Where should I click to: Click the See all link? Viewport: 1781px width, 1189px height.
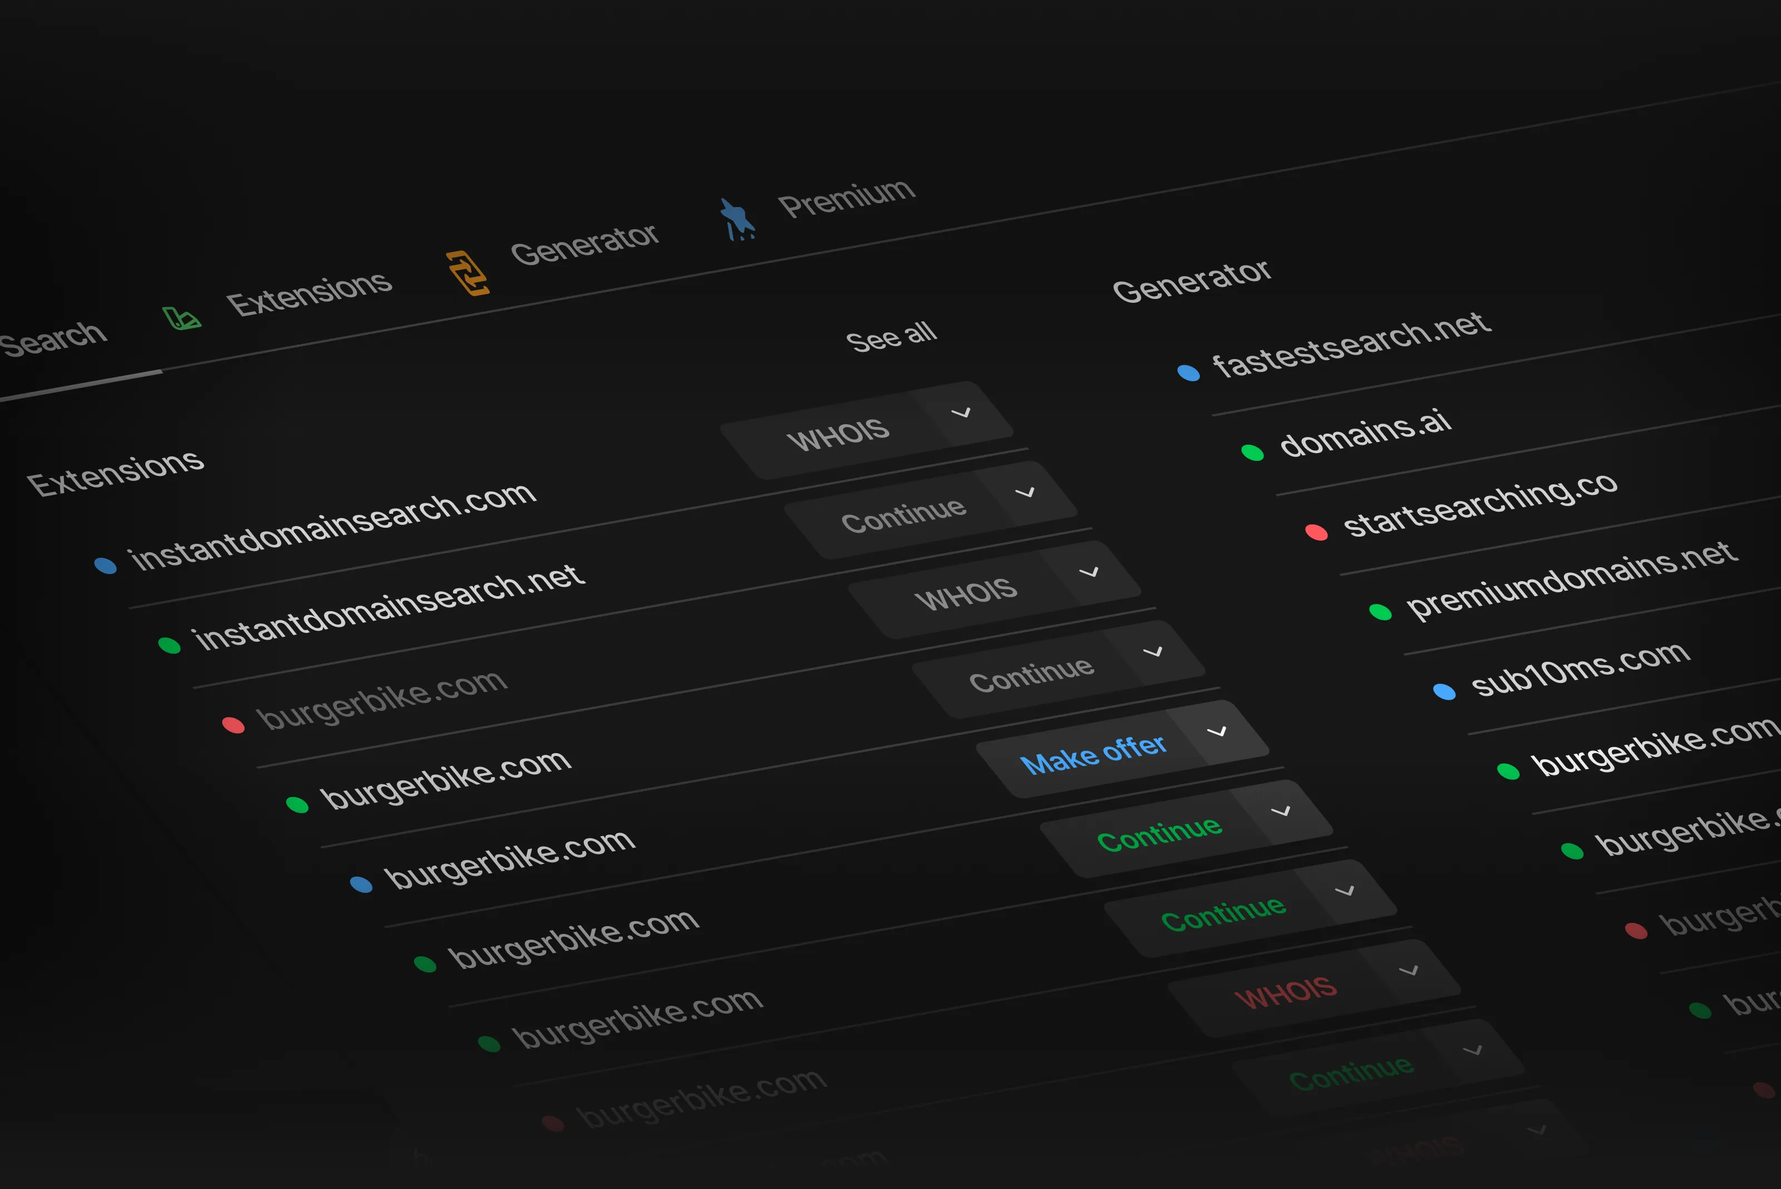click(892, 337)
